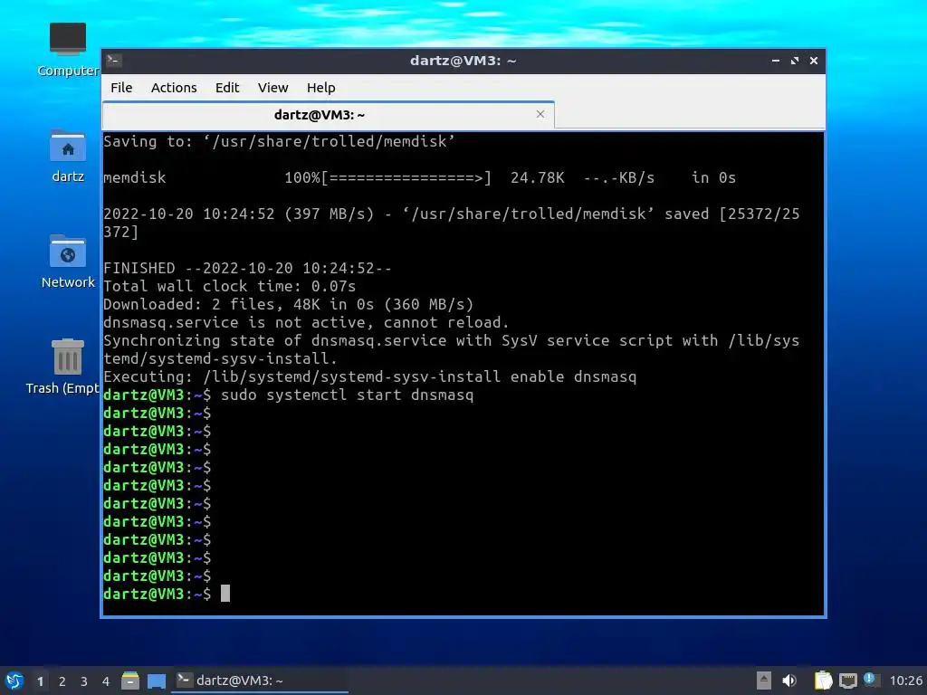Open the removable media eject icon
Viewport: 927px width, 695px height.
click(x=764, y=681)
